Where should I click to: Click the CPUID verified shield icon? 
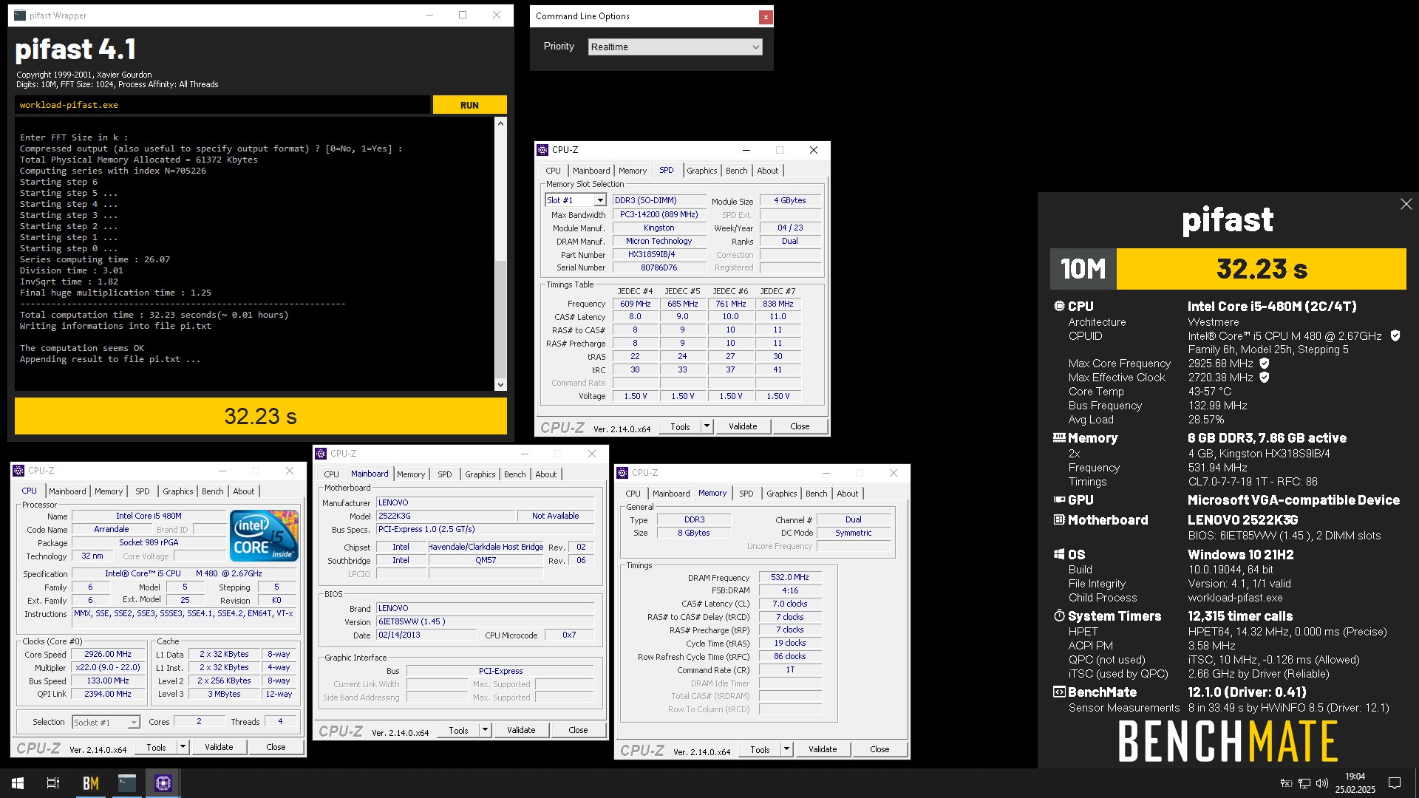point(1395,335)
